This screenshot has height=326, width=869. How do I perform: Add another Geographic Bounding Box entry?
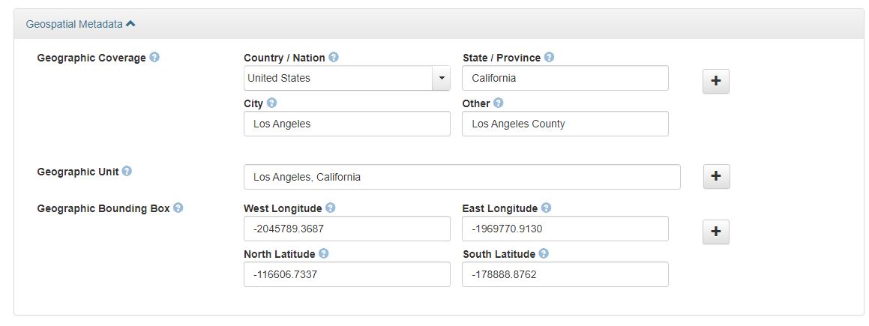716,232
